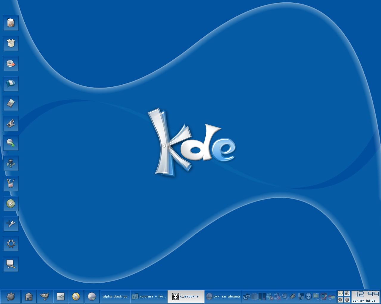Open the green round compass icon
This screenshot has width=381, height=304.
click(x=11, y=204)
